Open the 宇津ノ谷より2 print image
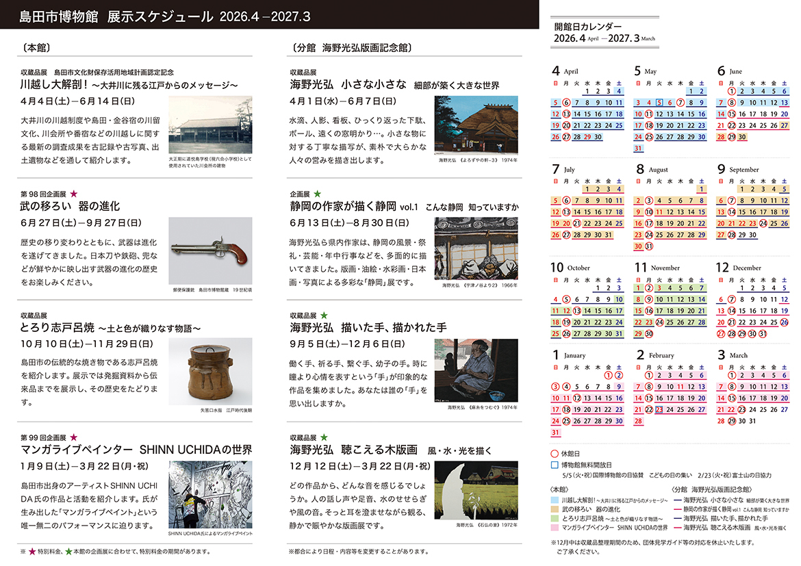The height and width of the screenshot is (566, 801). click(476, 248)
